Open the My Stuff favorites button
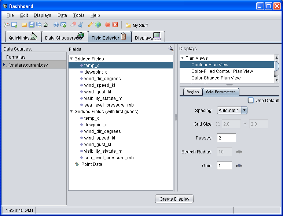 (x=137, y=25)
